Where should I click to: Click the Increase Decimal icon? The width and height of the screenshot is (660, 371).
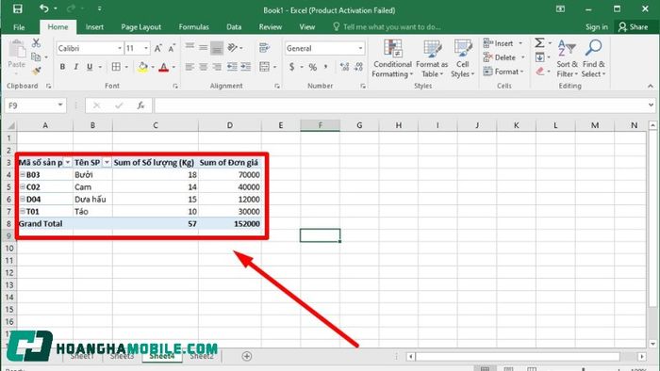(x=344, y=67)
